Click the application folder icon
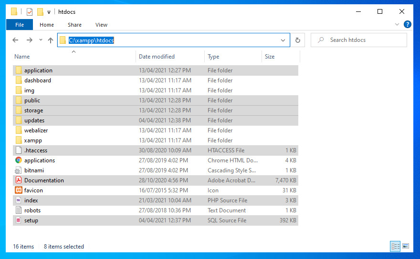The width and height of the screenshot is (420, 259). point(19,70)
